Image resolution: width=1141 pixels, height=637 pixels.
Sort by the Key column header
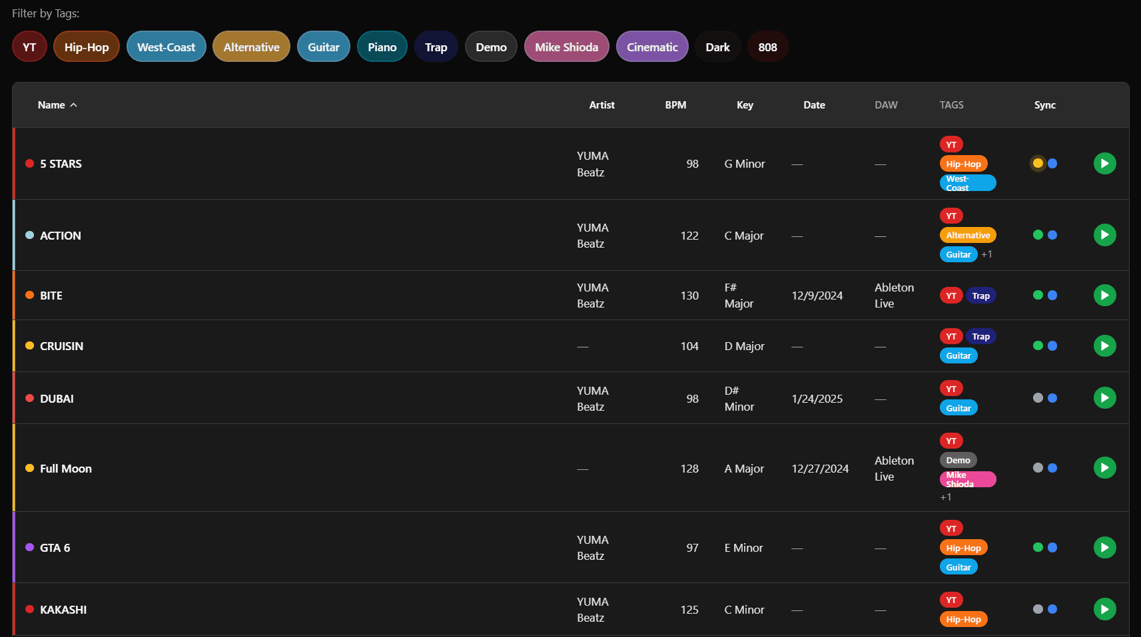[745, 105]
